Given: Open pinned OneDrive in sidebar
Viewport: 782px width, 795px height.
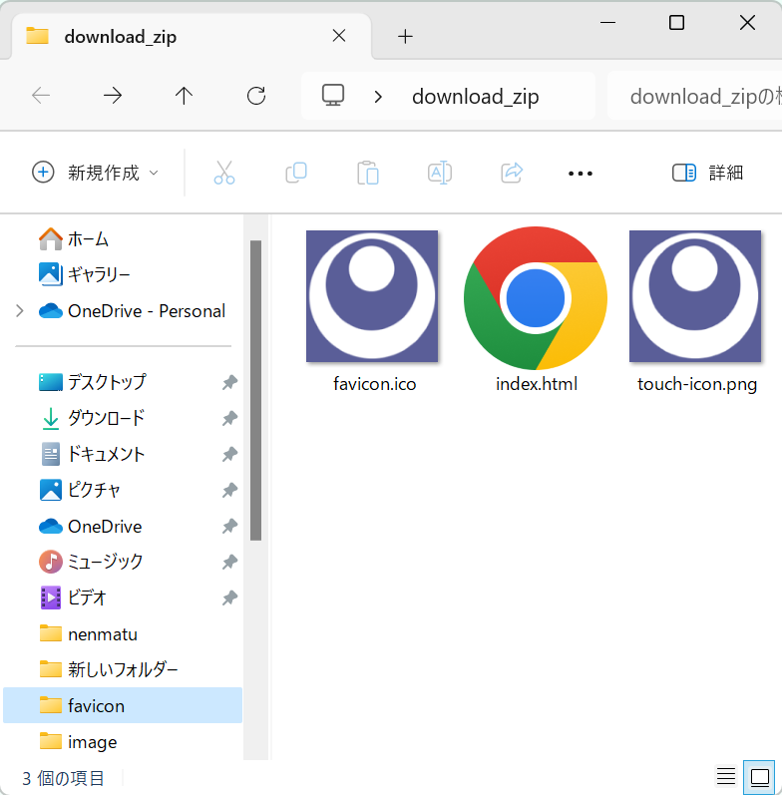Looking at the screenshot, I should point(122,527).
